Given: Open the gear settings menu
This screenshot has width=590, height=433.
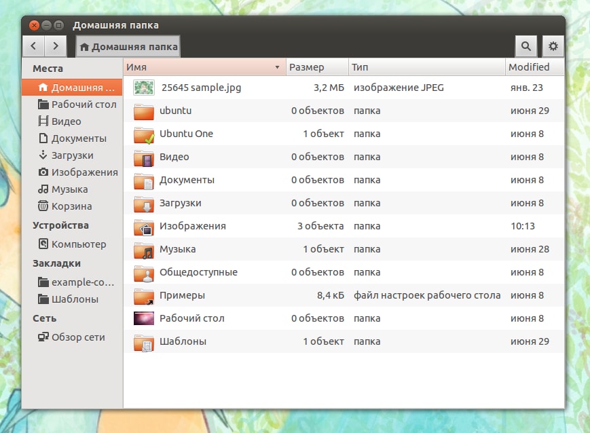Looking at the screenshot, I should (x=553, y=46).
